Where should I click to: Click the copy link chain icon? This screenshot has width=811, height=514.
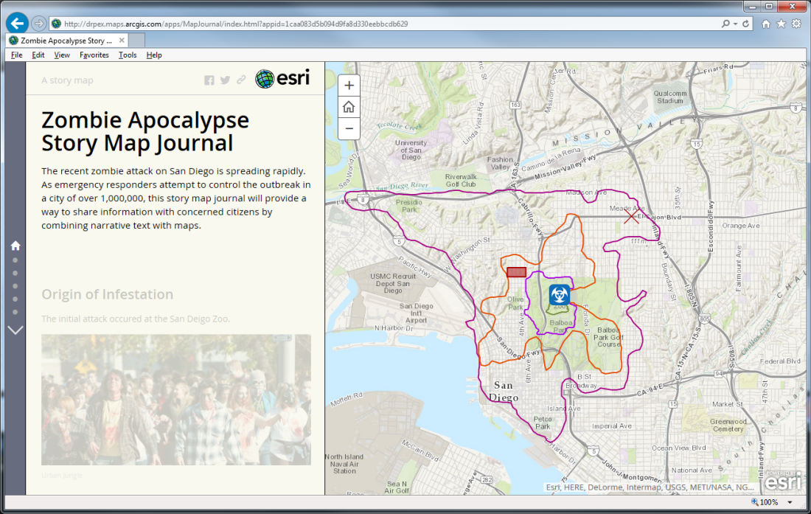[x=241, y=80]
